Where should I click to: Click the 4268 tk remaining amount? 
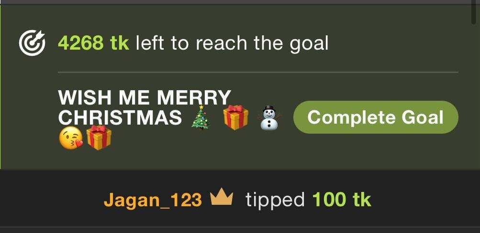[x=93, y=43]
